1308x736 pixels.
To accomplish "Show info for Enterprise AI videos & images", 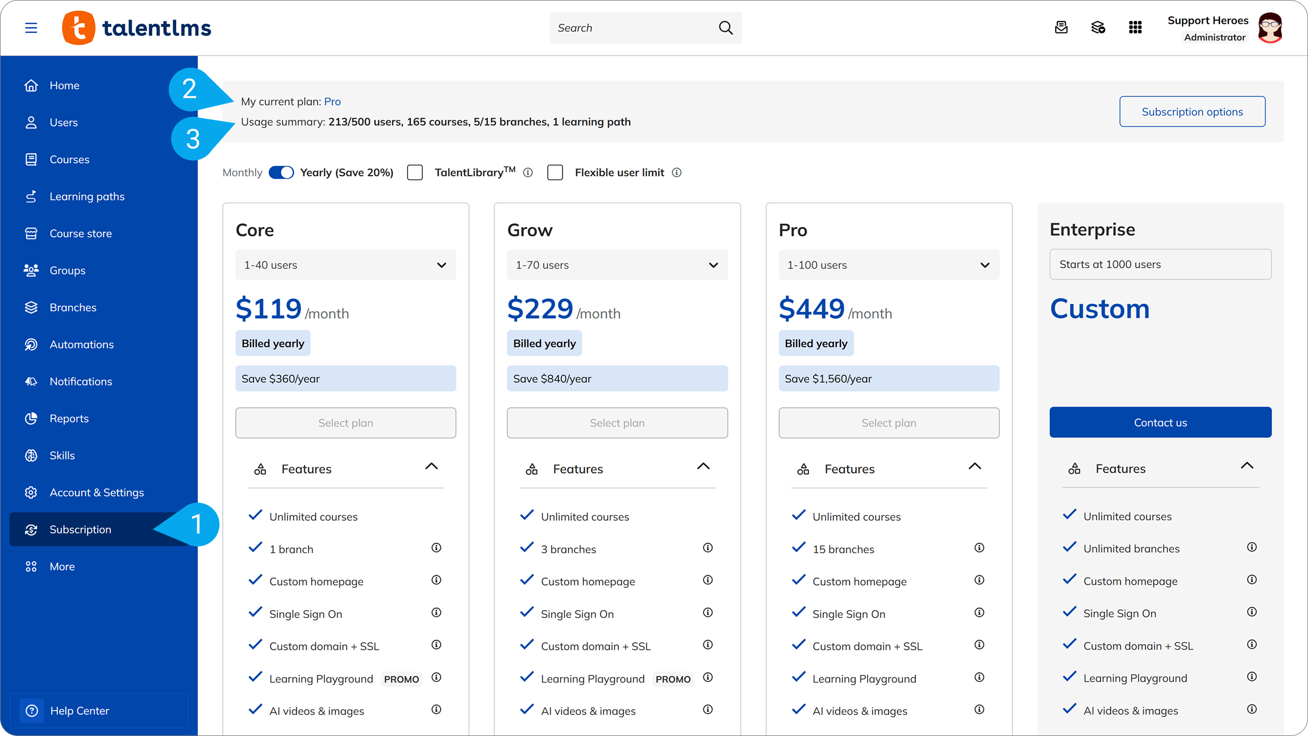I will 1252,709.
